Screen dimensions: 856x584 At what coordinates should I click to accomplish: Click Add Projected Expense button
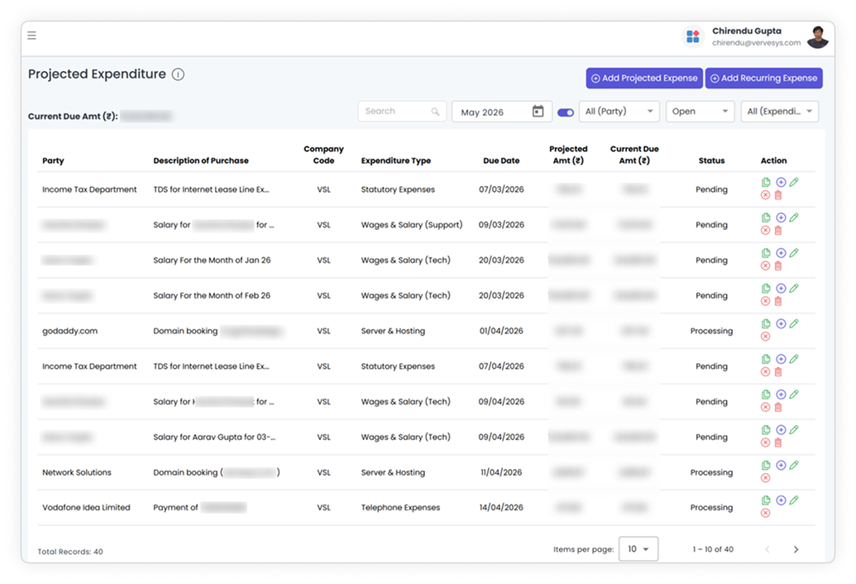pos(644,78)
